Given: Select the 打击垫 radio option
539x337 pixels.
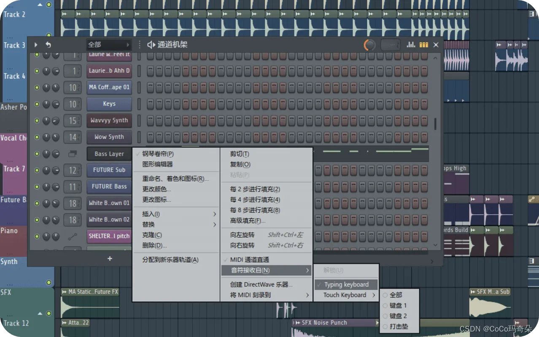Looking at the screenshot, I should coord(395,326).
